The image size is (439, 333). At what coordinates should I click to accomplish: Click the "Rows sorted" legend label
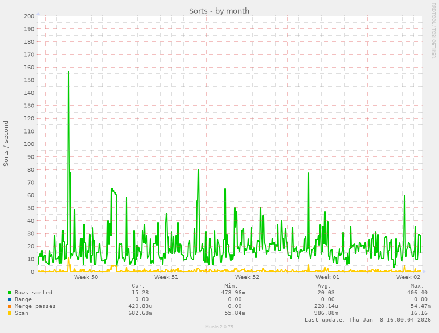(x=33, y=293)
